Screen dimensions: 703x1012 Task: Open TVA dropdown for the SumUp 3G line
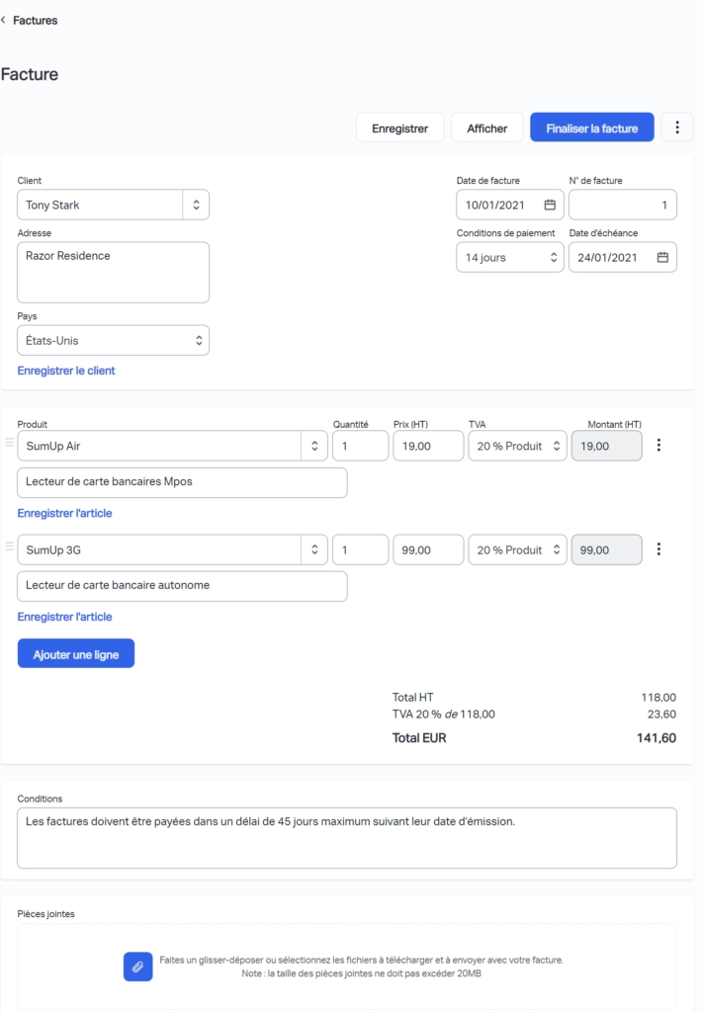coord(518,549)
